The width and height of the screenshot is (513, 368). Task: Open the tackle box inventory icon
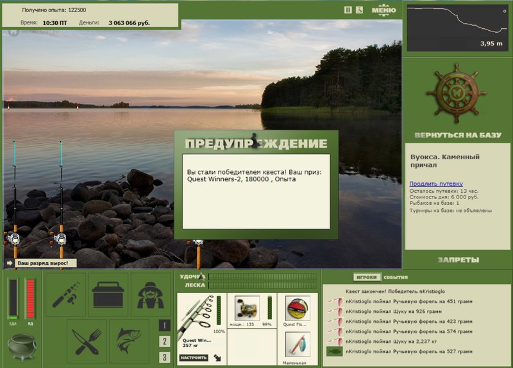(x=108, y=294)
